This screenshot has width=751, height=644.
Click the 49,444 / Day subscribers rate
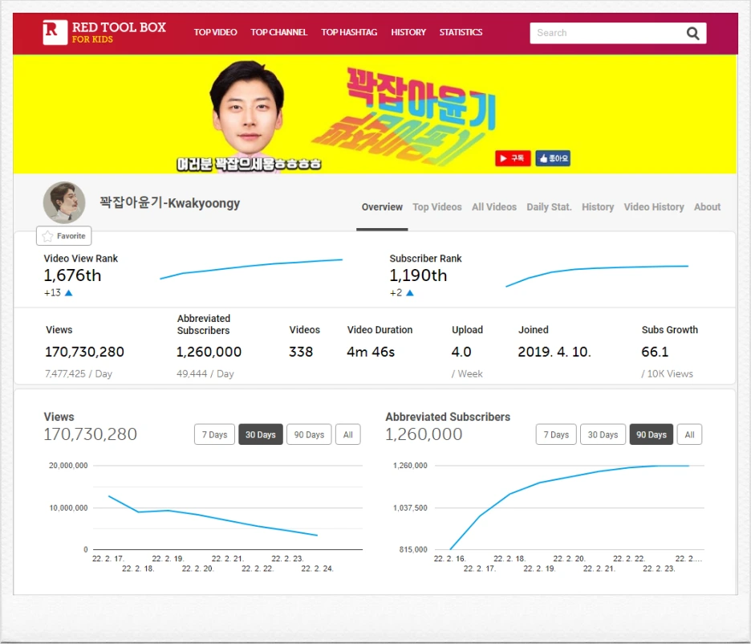pyautogui.click(x=205, y=373)
